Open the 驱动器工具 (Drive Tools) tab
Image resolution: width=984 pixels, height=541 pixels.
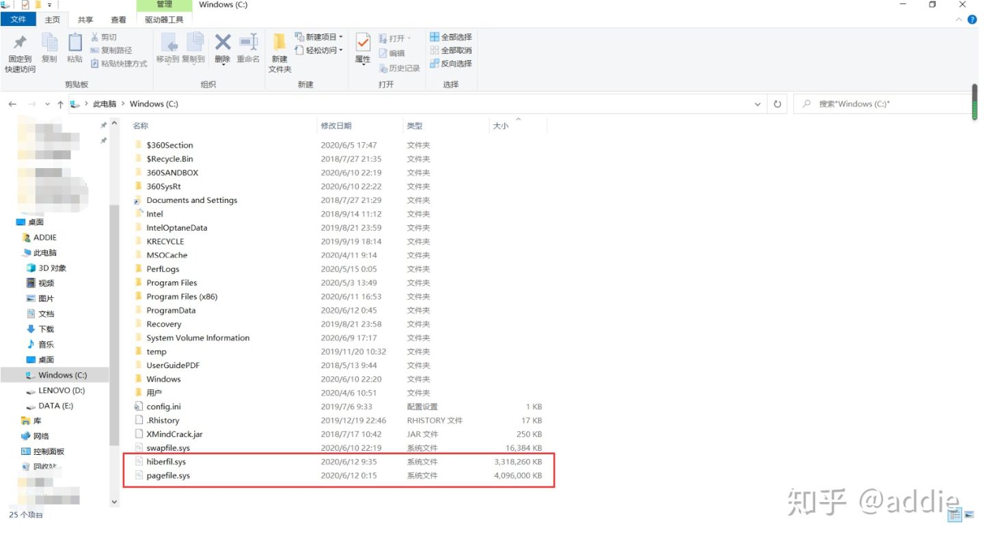[x=163, y=19]
